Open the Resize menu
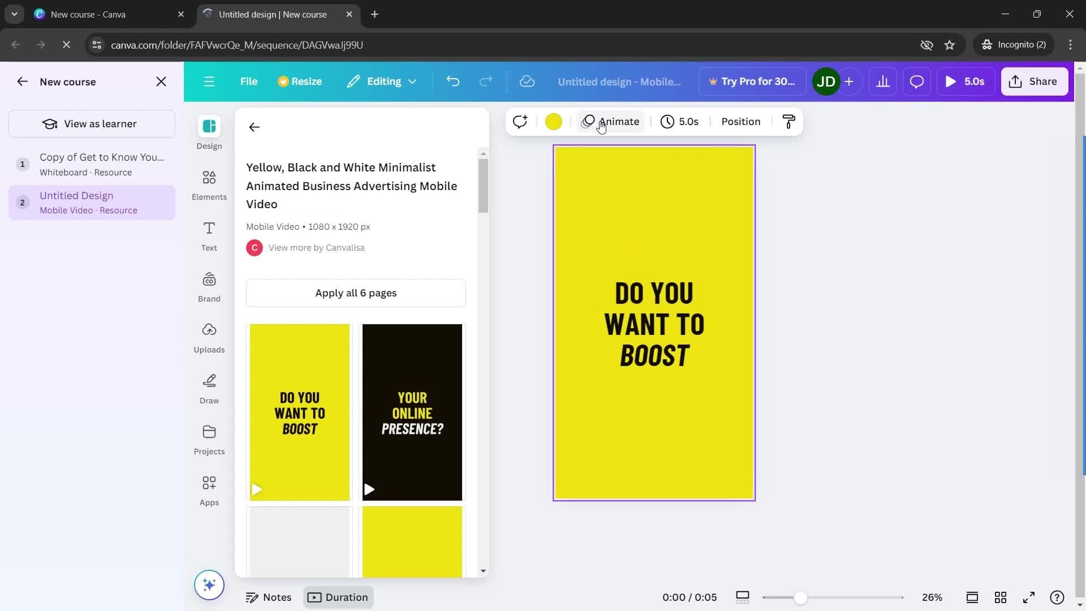Screen dimensions: 1086x611 coord(300,81)
